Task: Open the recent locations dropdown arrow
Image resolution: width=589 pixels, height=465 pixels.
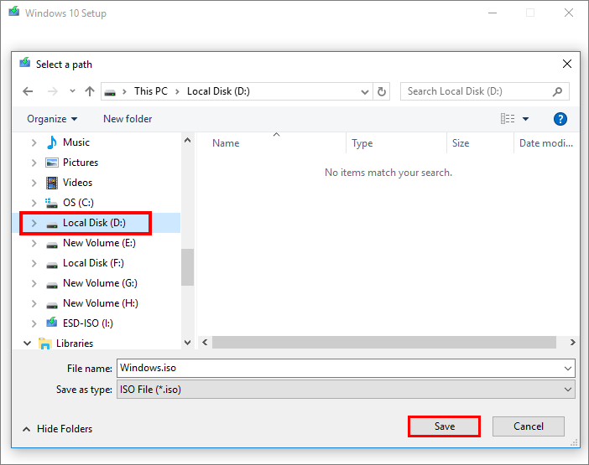Action: pyautogui.click(x=72, y=91)
